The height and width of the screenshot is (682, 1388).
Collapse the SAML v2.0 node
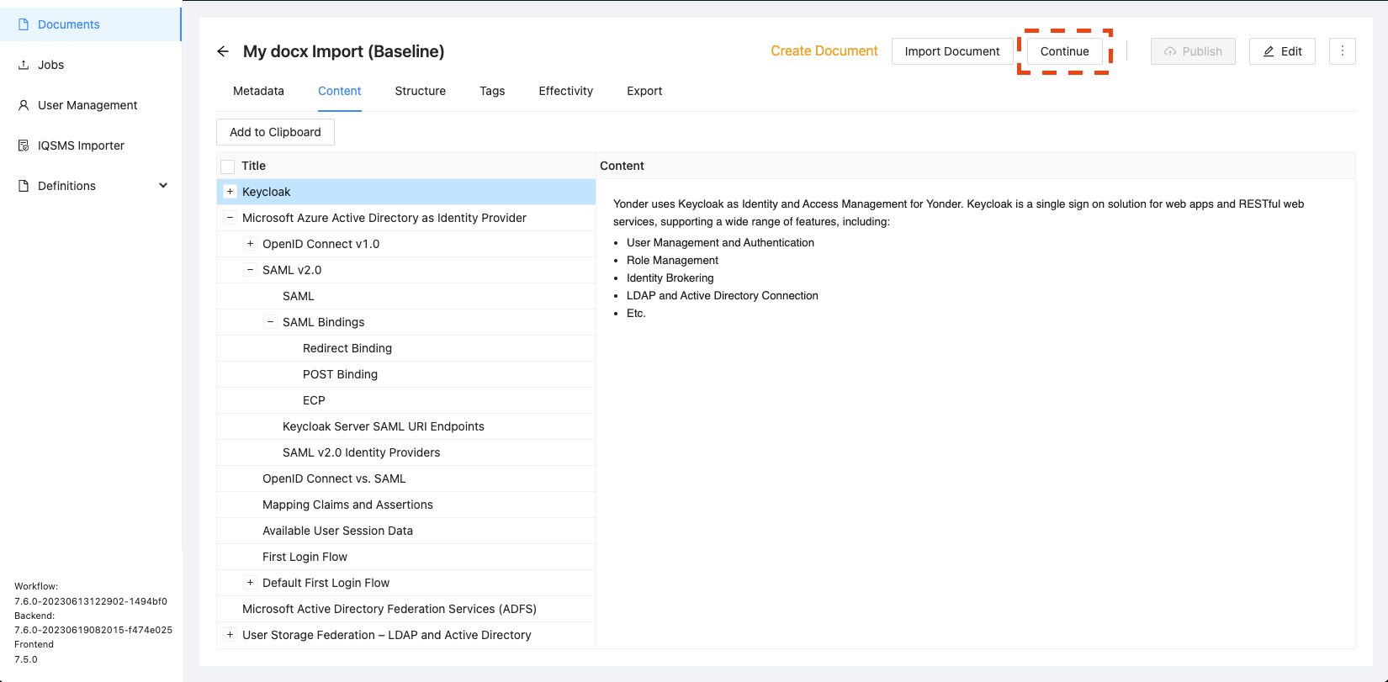pyautogui.click(x=250, y=270)
